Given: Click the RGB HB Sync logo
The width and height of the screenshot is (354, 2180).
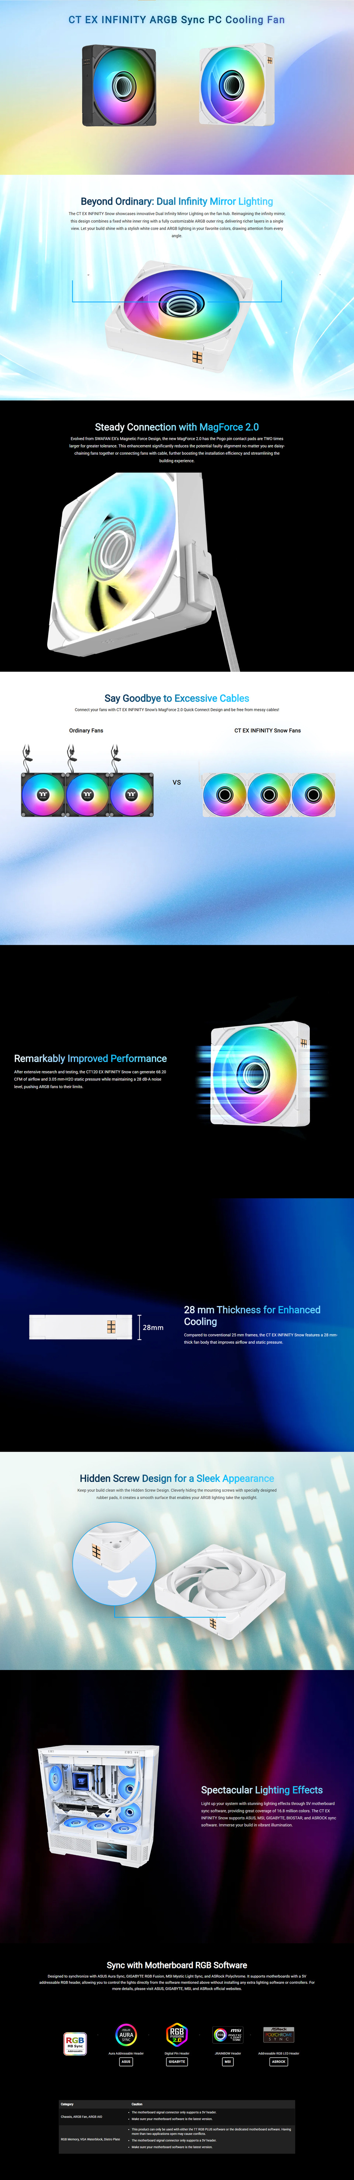Looking at the screenshot, I should (75, 2044).
